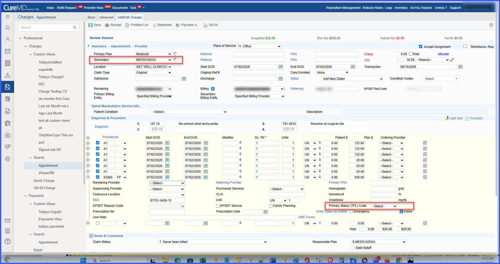Click the Save toolbar icon
This screenshot has width=500, height=264.
[90, 25]
